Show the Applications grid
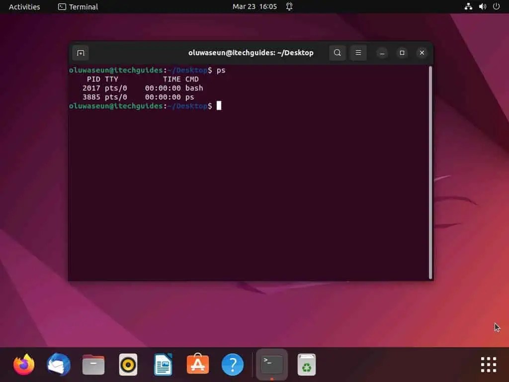This screenshot has width=509, height=382. 488,365
